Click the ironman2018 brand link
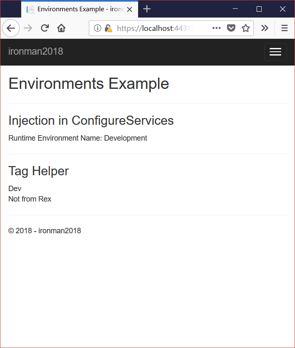This screenshot has width=295, height=348. 36,52
